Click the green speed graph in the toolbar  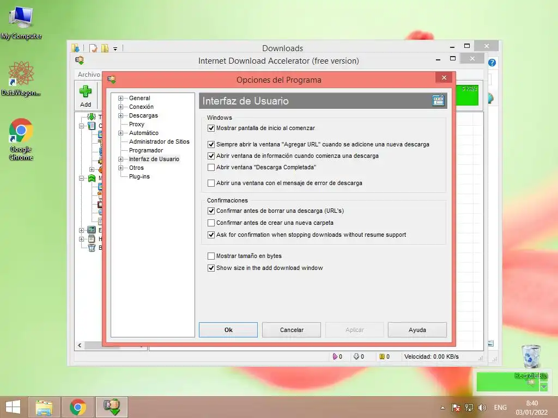(466, 95)
